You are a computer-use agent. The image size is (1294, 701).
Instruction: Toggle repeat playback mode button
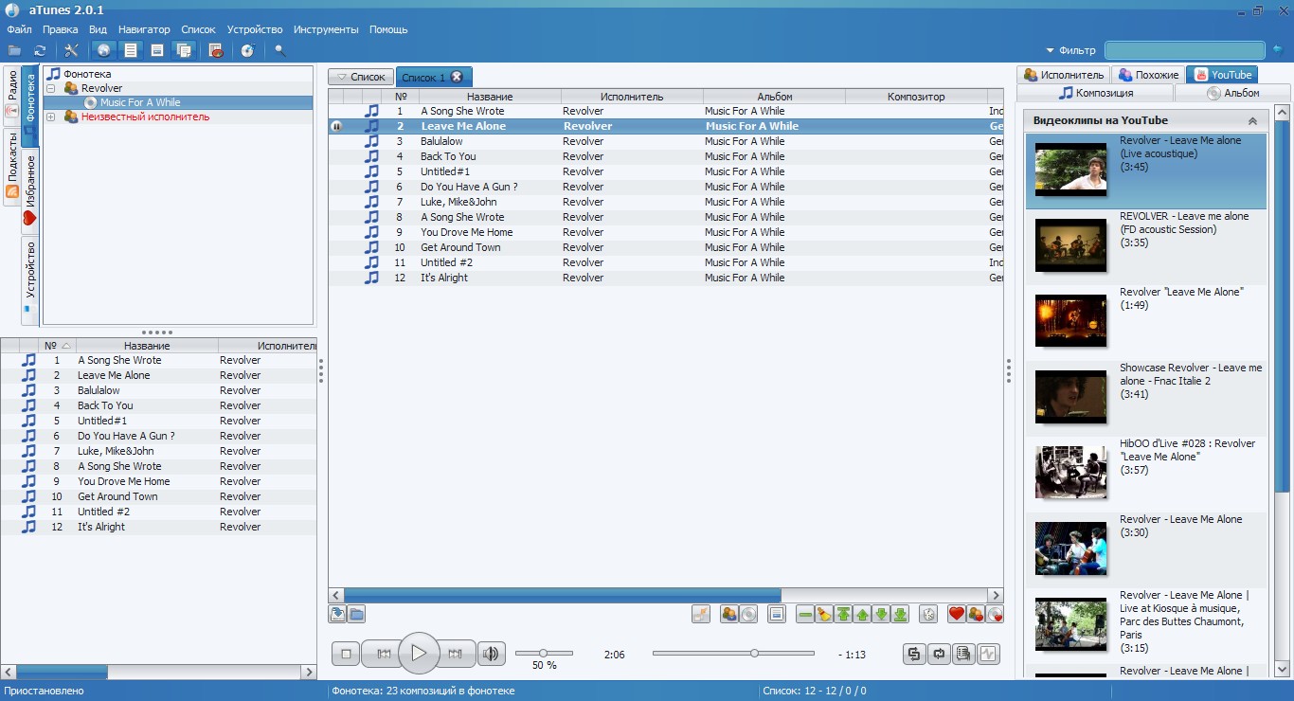(x=939, y=654)
